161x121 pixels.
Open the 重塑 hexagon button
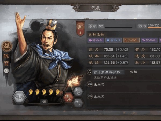(78, 92)
